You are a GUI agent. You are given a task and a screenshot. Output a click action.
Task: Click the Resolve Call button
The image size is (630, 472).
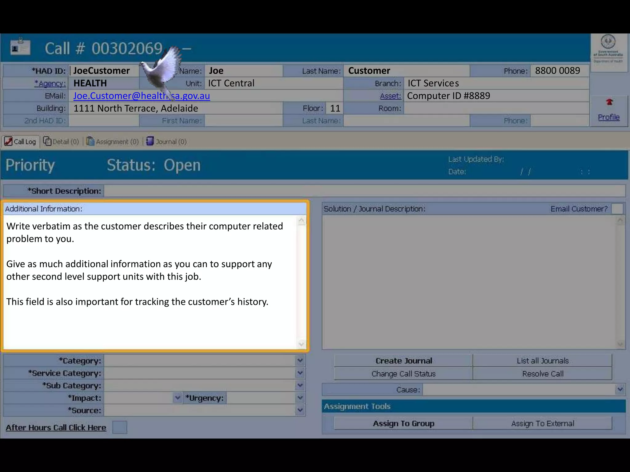[542, 374]
